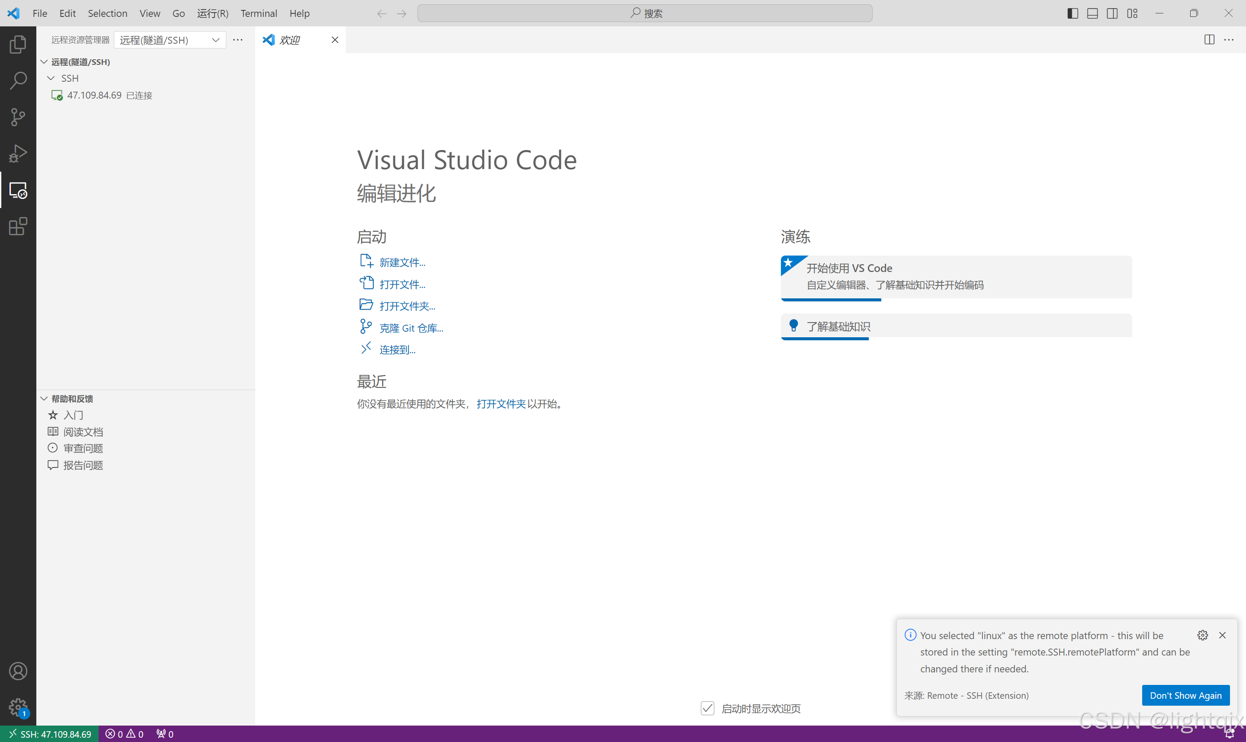Open the Search view in activity bar
Viewport: 1246px width, 742px height.
(18, 80)
